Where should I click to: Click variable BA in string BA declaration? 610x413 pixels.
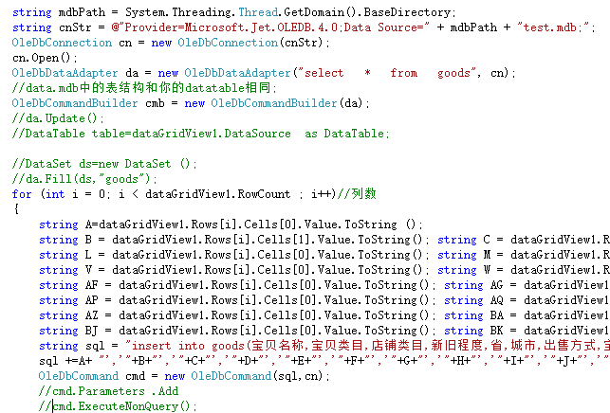point(497,315)
